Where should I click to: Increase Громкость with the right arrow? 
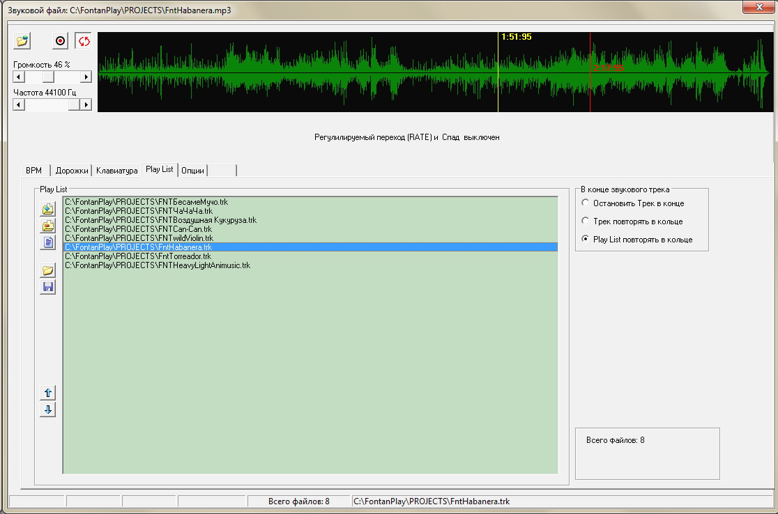tap(86, 77)
